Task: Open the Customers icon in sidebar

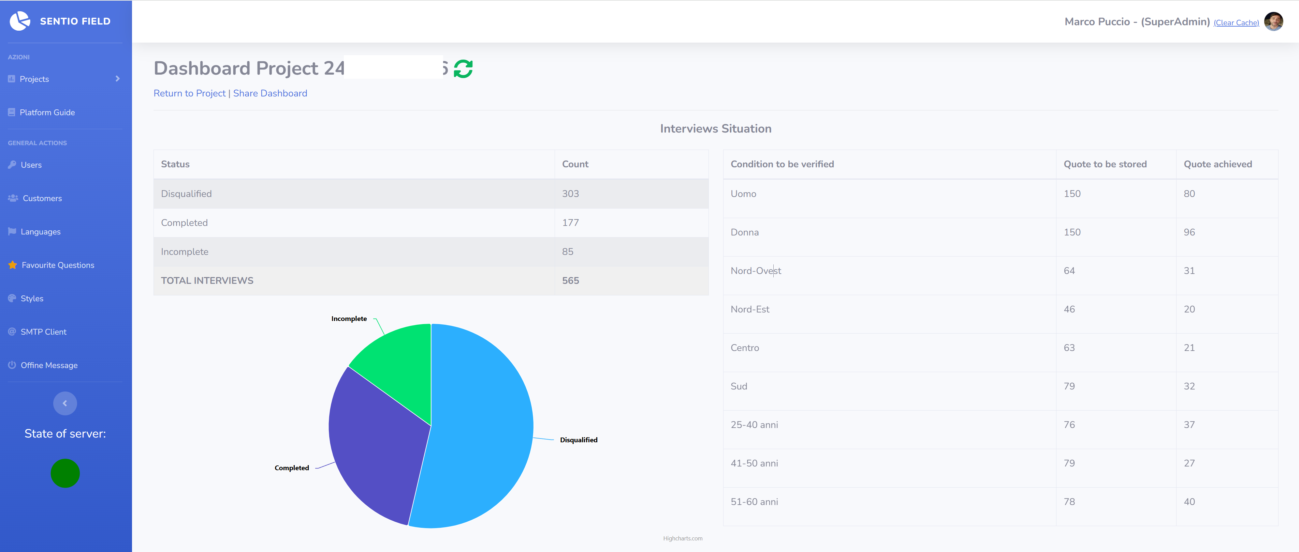Action: 12,198
